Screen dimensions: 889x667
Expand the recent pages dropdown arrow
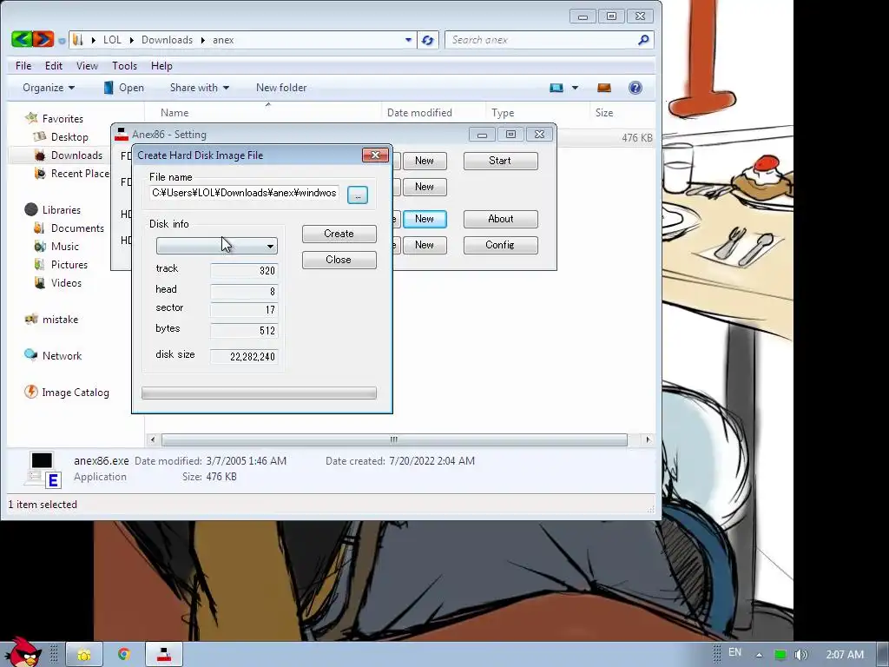(x=62, y=40)
